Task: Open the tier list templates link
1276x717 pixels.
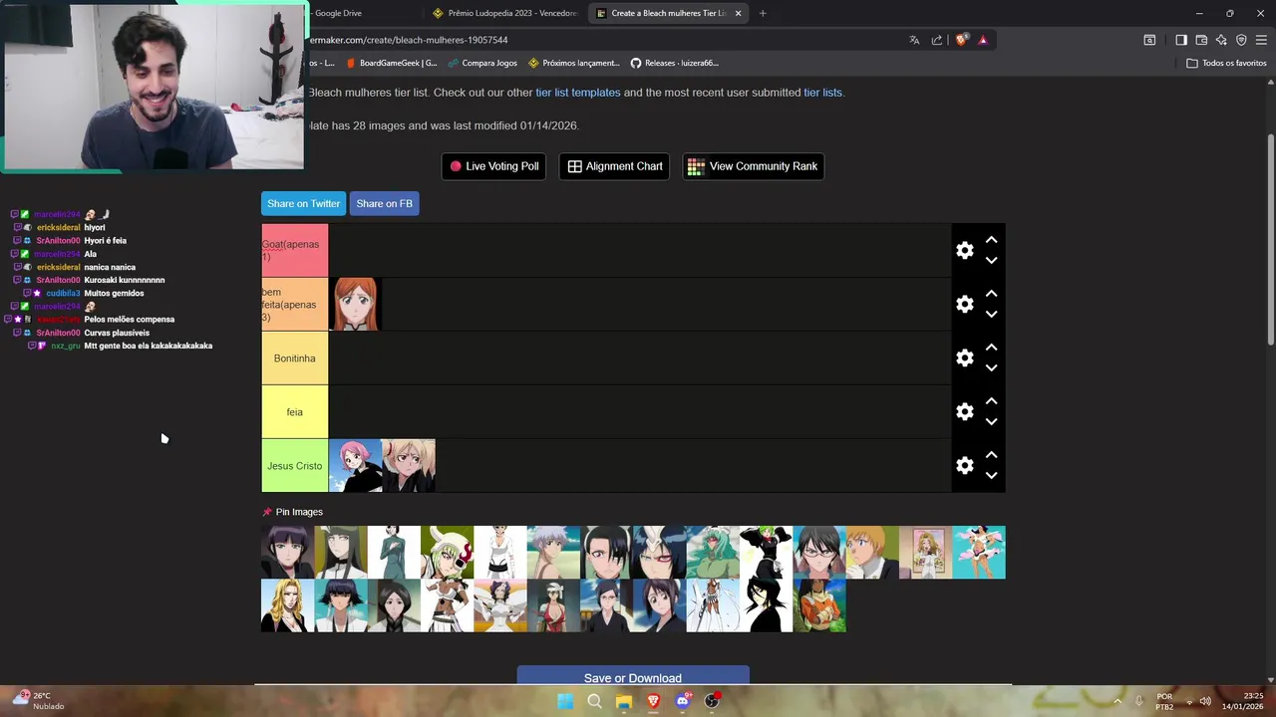Action: pos(578,93)
